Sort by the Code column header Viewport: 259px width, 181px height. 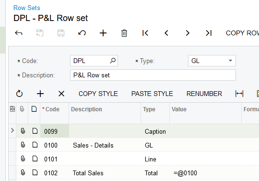point(55,113)
